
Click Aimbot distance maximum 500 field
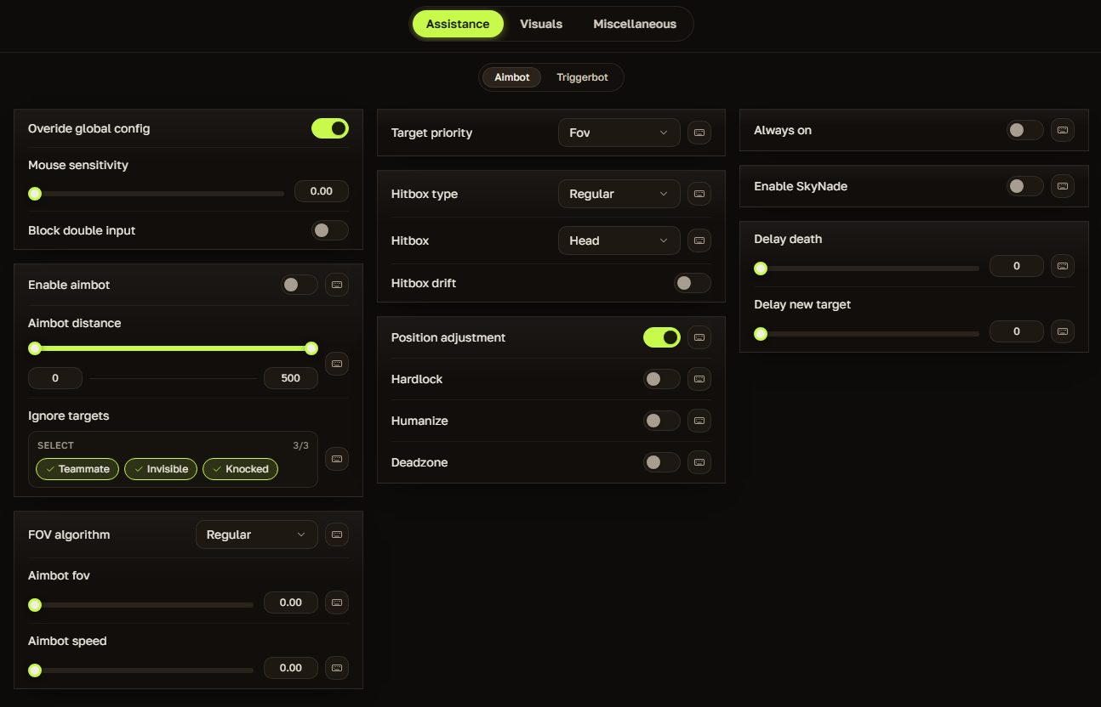point(291,378)
